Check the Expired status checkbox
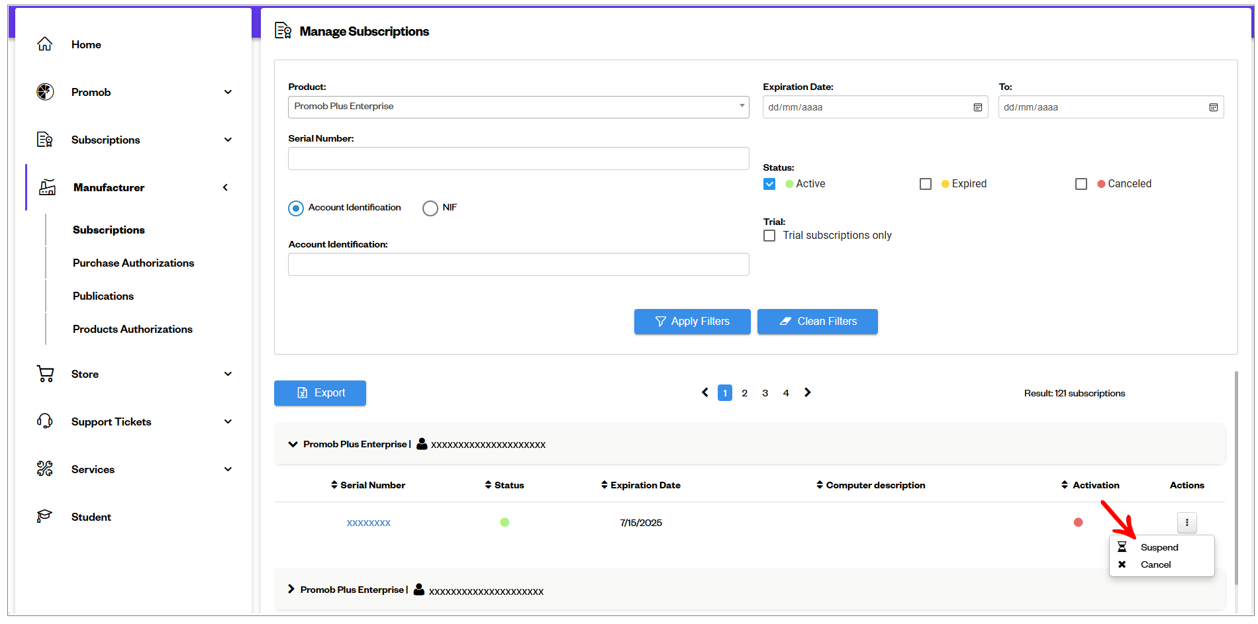The width and height of the screenshot is (1258, 624). pos(926,184)
